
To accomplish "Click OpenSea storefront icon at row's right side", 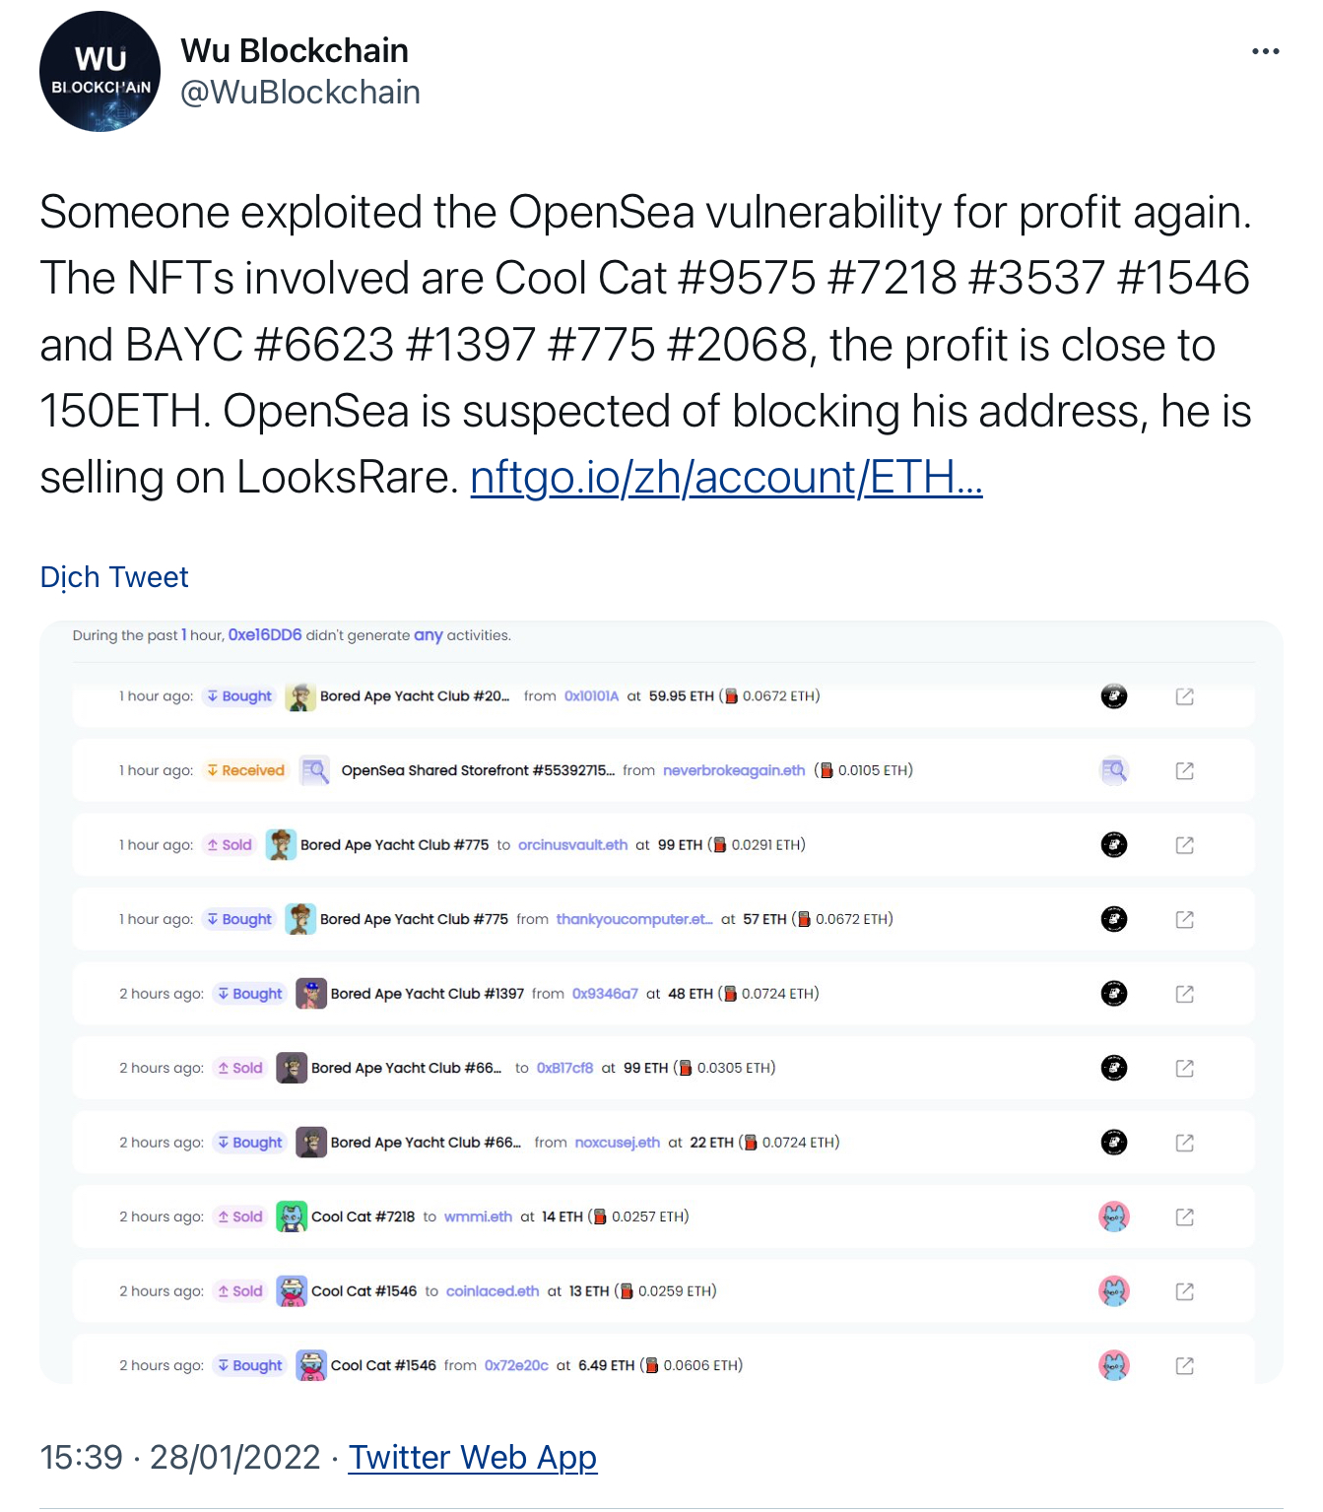I will [1113, 771].
